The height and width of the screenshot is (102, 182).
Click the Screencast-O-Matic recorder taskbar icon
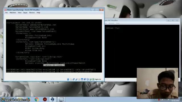pos(61,99)
